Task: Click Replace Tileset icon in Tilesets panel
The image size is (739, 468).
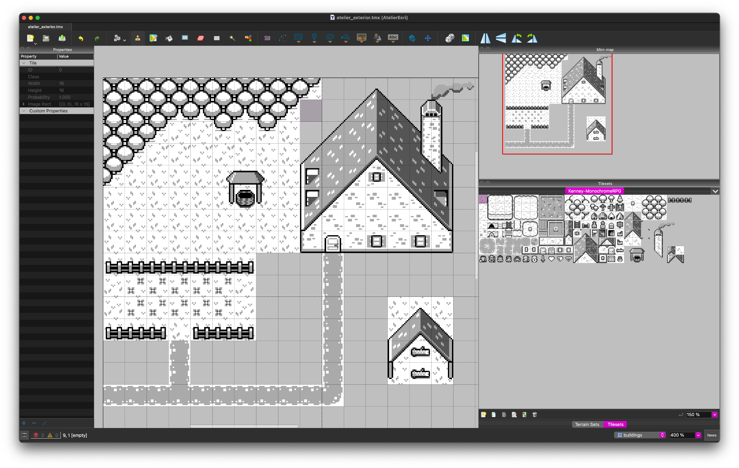Action: pos(524,415)
